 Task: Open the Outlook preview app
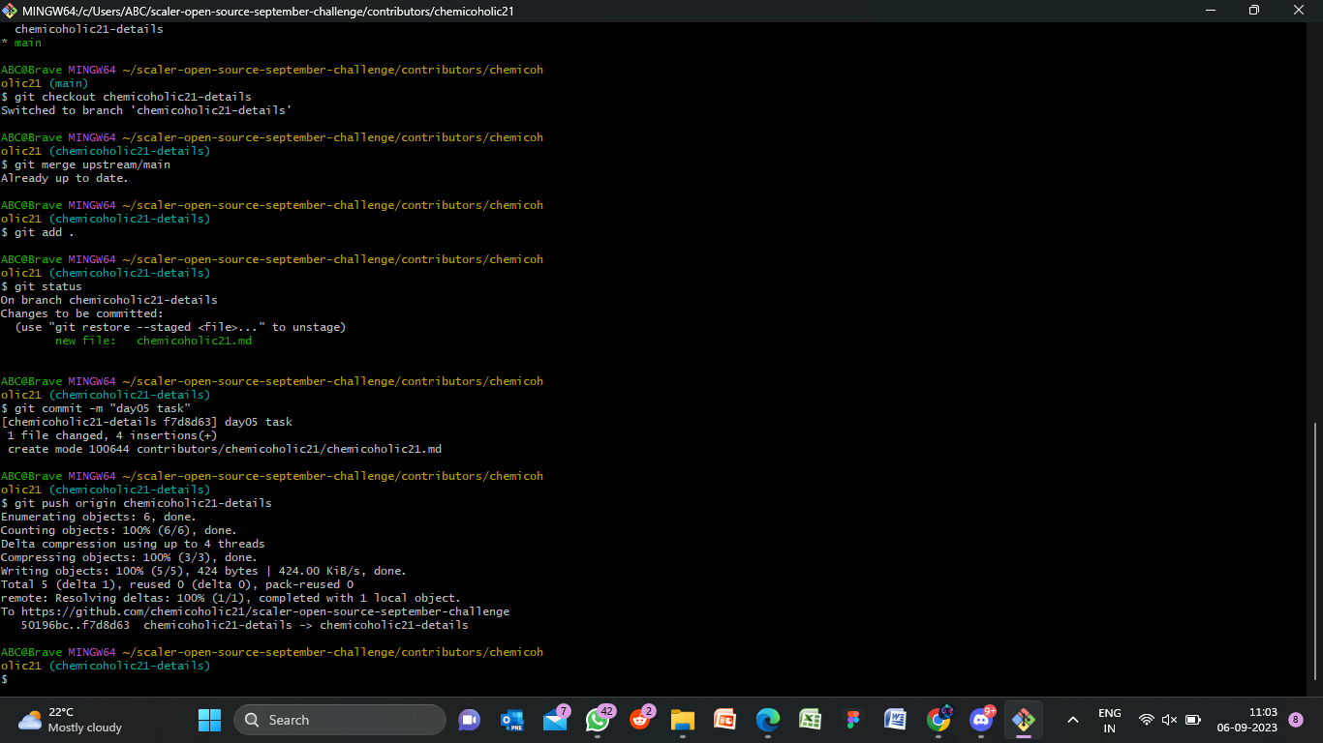511,720
